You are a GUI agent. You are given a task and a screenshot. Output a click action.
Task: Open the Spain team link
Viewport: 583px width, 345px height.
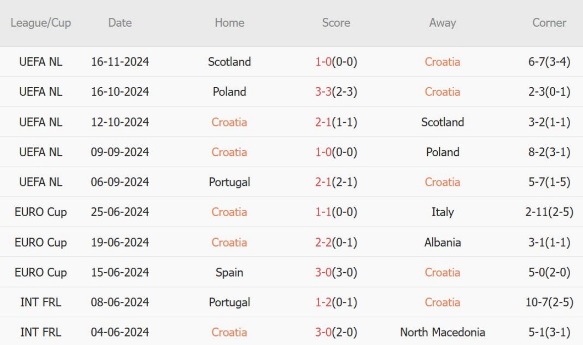point(229,272)
